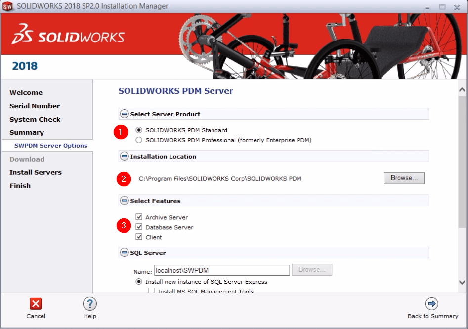Toggle the Database Server checkbox
Screen dimensions: 468x329
[139, 227]
